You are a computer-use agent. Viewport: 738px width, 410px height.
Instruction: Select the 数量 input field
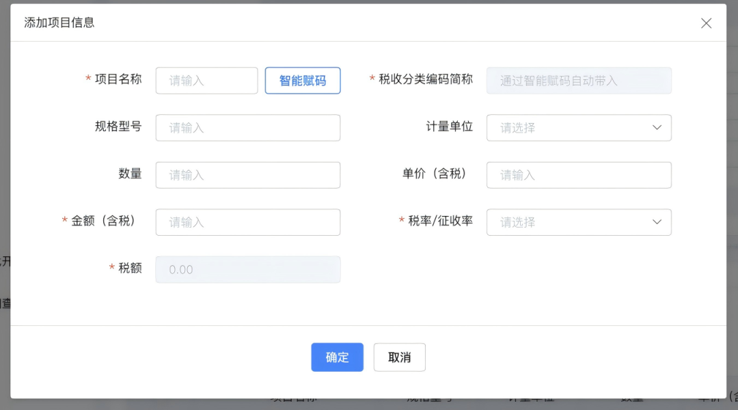coord(247,175)
